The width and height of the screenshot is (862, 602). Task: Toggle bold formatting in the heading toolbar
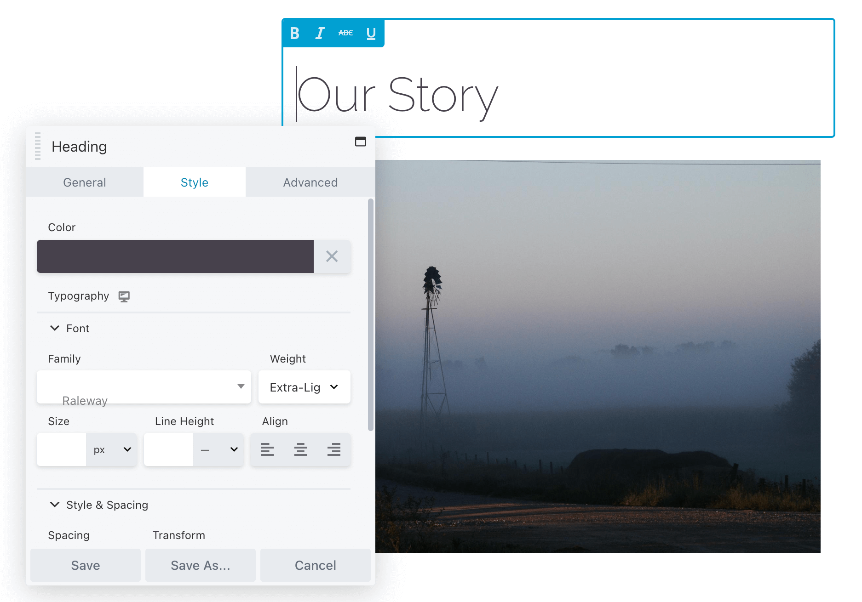295,33
